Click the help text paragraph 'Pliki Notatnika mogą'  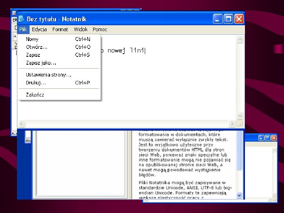[185, 190]
